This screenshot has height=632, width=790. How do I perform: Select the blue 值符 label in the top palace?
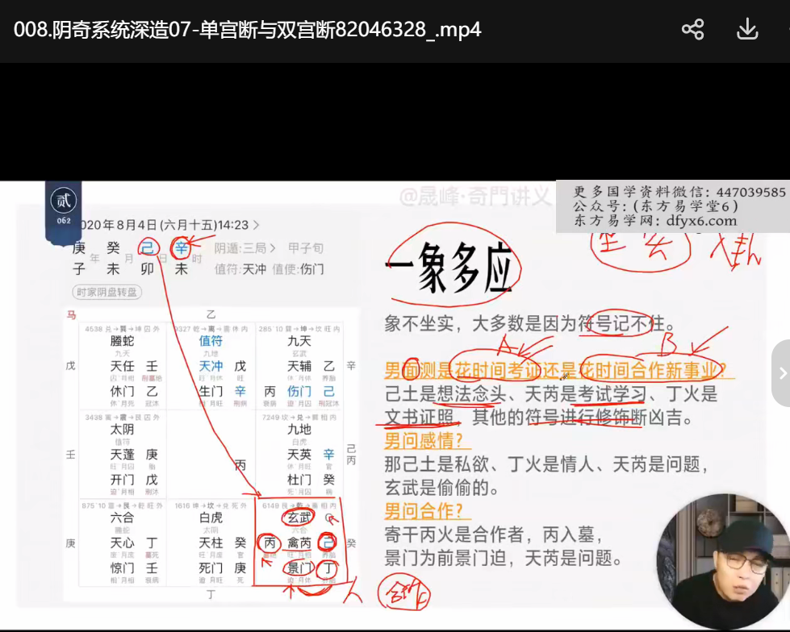click(x=211, y=341)
